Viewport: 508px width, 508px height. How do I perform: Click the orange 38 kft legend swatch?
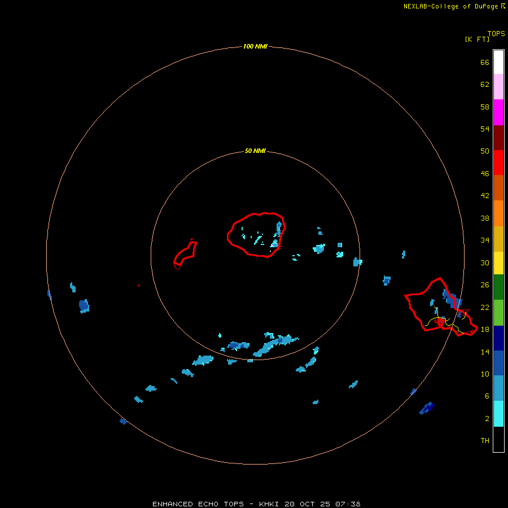(498, 213)
